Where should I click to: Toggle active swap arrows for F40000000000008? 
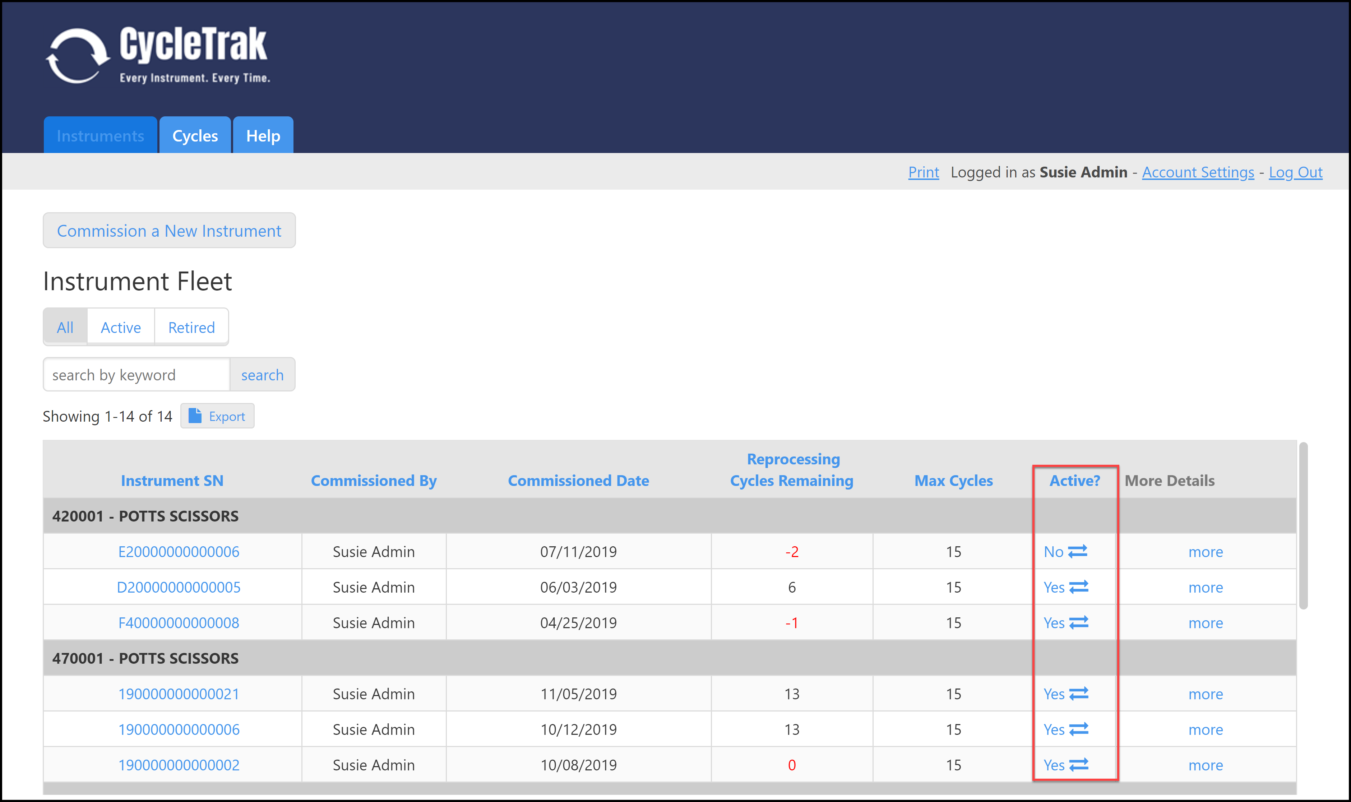click(x=1079, y=622)
